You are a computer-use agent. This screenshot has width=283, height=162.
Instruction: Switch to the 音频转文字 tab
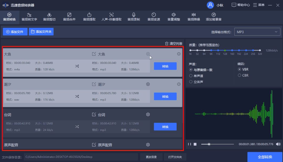click(29, 17)
